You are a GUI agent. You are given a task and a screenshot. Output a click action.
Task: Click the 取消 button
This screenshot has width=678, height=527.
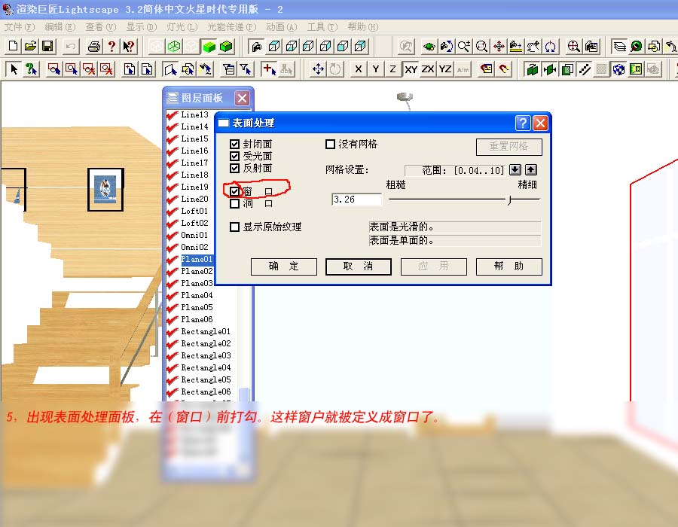pos(358,267)
